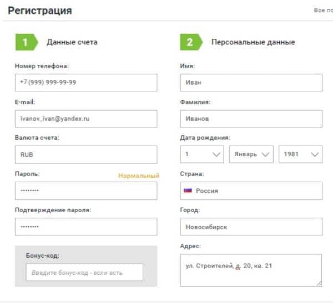Focus the bonus code input field

pyautogui.click(x=84, y=273)
